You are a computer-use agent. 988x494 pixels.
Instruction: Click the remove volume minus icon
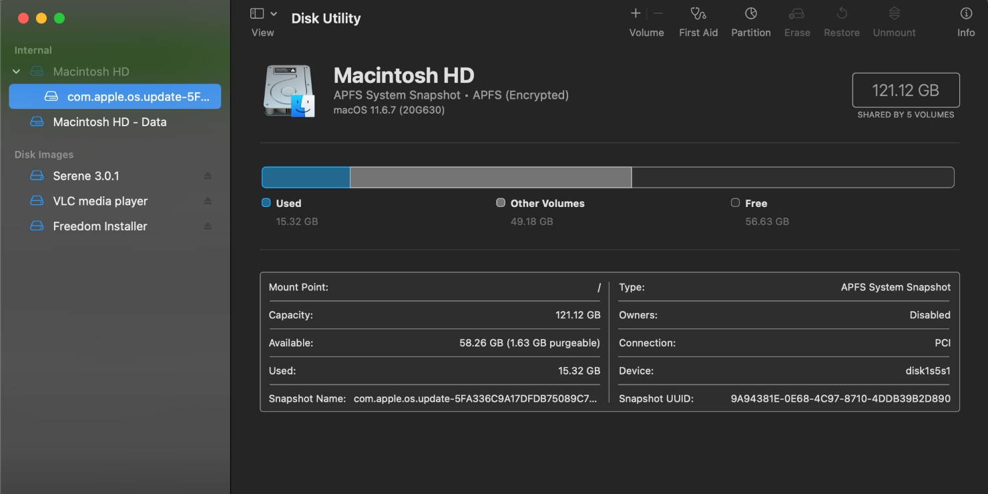(658, 13)
